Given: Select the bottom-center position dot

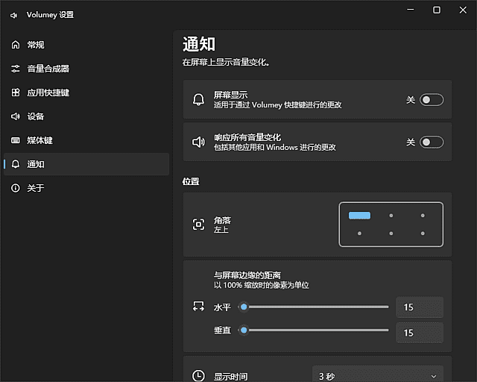Looking at the screenshot, I should pyautogui.click(x=391, y=234).
